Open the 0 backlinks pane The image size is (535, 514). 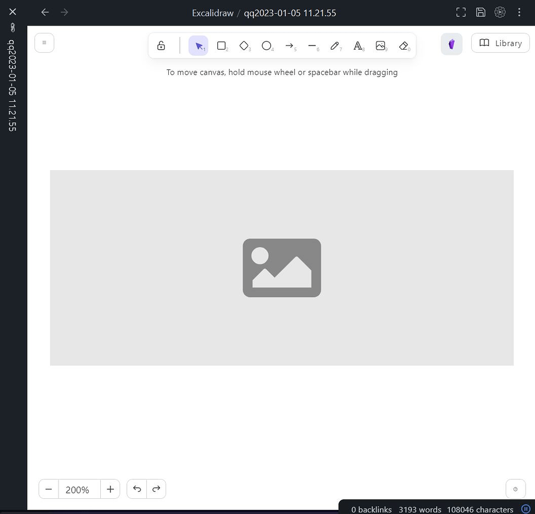(x=371, y=509)
